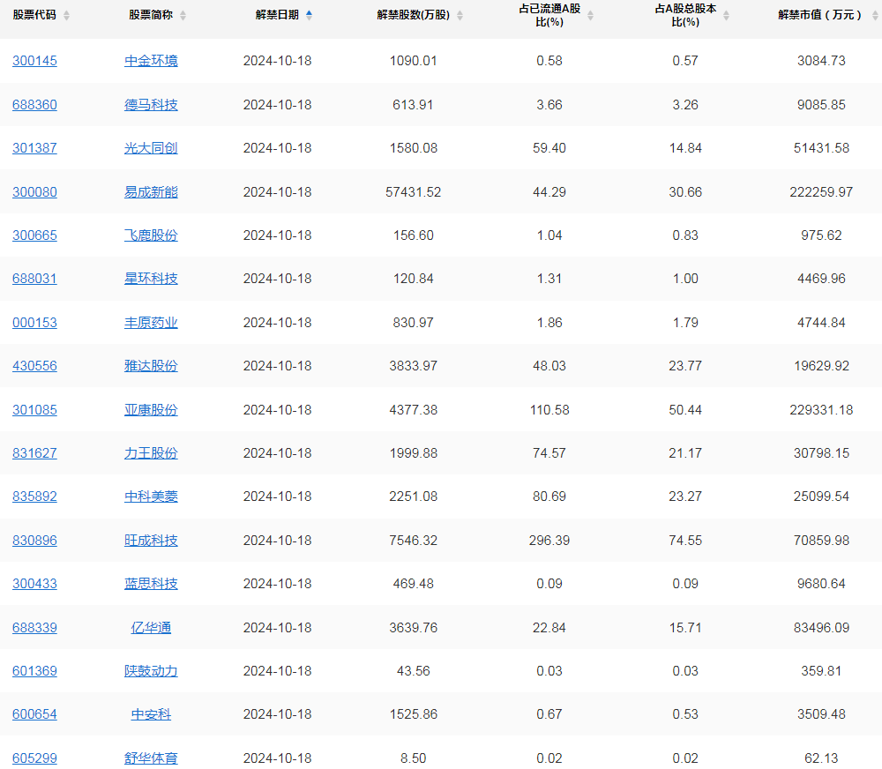Sort by 股票代码 column arrows
Screen dimensions: 882x769
click(66, 15)
